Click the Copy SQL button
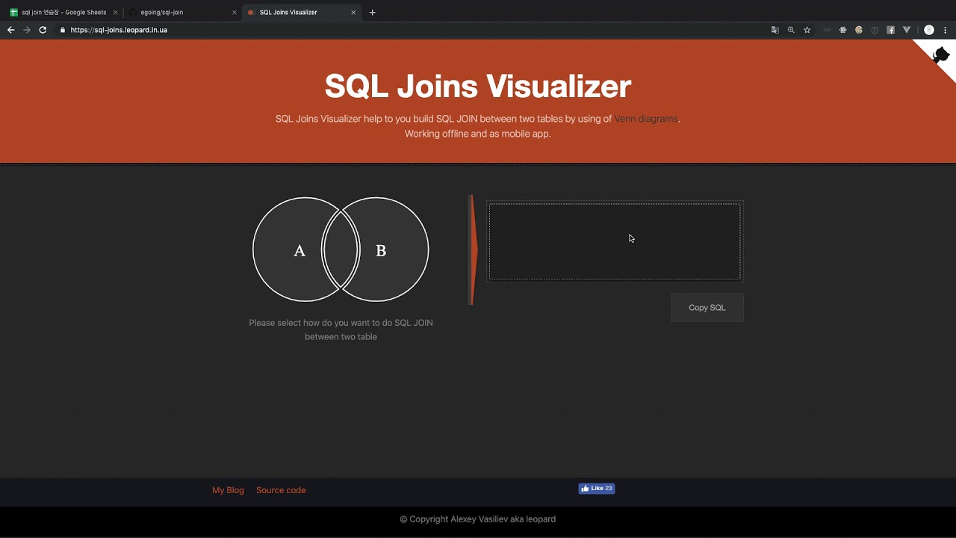This screenshot has height=538, width=956. point(707,307)
